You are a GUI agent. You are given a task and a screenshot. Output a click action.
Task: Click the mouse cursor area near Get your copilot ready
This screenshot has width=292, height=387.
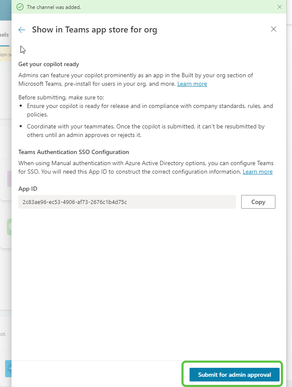tap(23, 49)
